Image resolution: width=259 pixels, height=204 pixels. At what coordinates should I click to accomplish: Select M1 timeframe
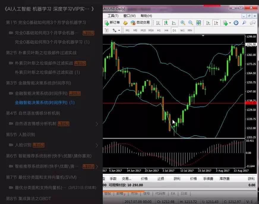click(x=127, y=30)
